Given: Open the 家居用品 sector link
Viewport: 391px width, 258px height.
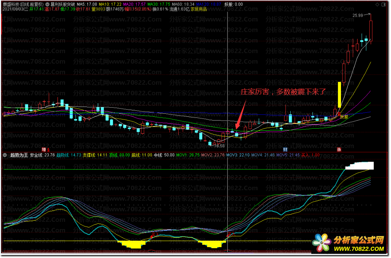Looking at the screenshot, I should tap(199, 9).
